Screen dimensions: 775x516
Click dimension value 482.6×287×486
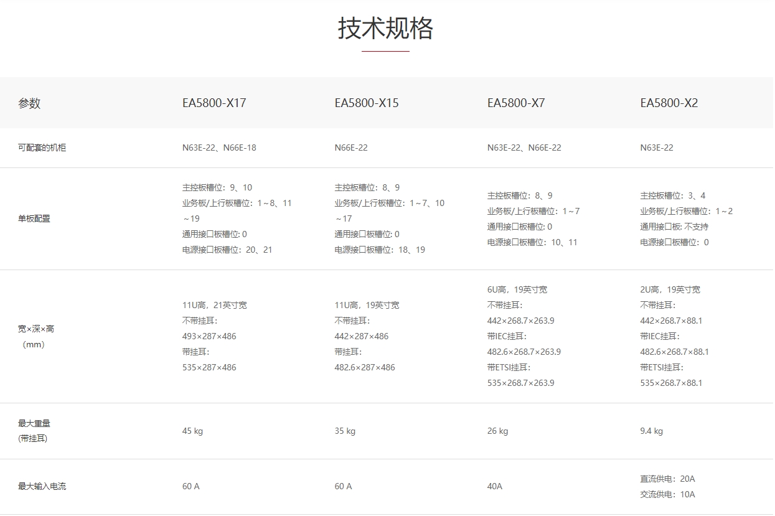[365, 368]
